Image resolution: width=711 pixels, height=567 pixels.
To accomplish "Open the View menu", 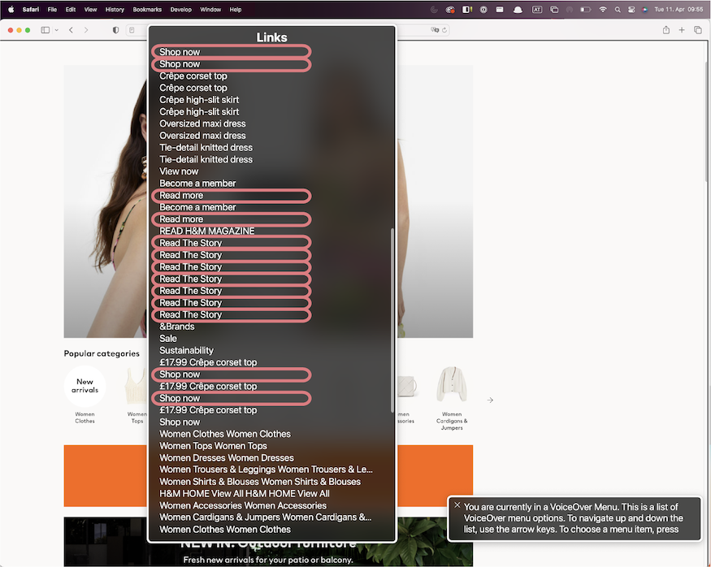I will click(x=90, y=10).
